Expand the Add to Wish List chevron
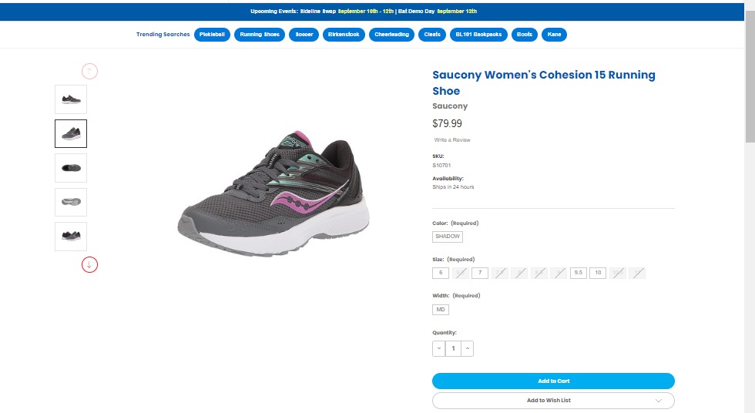Screen dimensions: 755x413 tap(658, 401)
